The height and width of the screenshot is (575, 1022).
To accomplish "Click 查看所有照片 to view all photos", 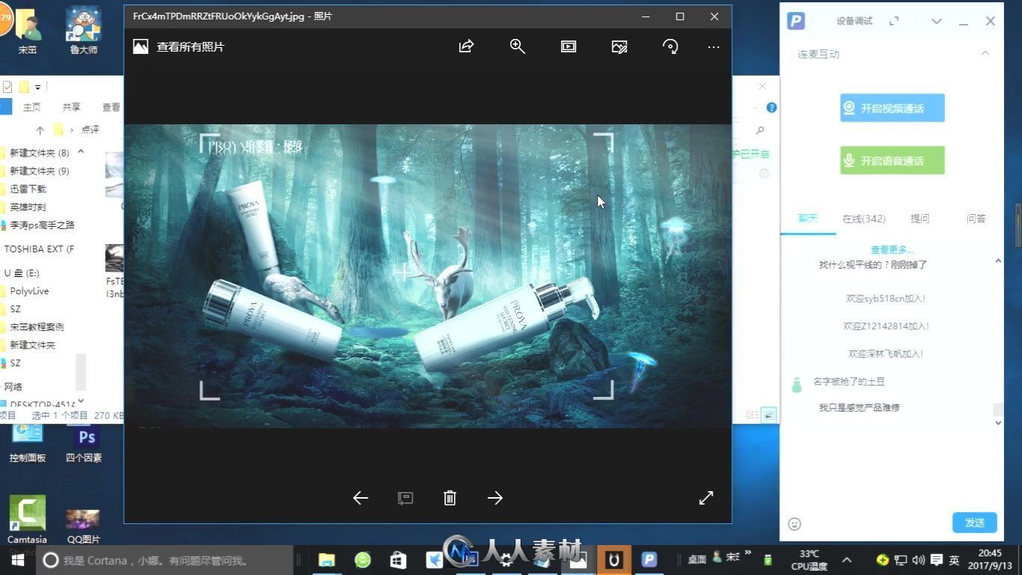I will (190, 46).
